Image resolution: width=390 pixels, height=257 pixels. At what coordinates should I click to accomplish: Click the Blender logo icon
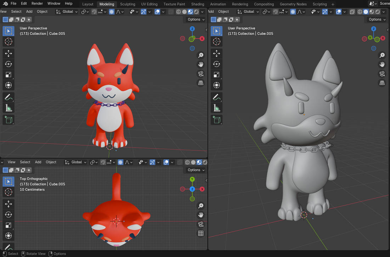(5, 4)
